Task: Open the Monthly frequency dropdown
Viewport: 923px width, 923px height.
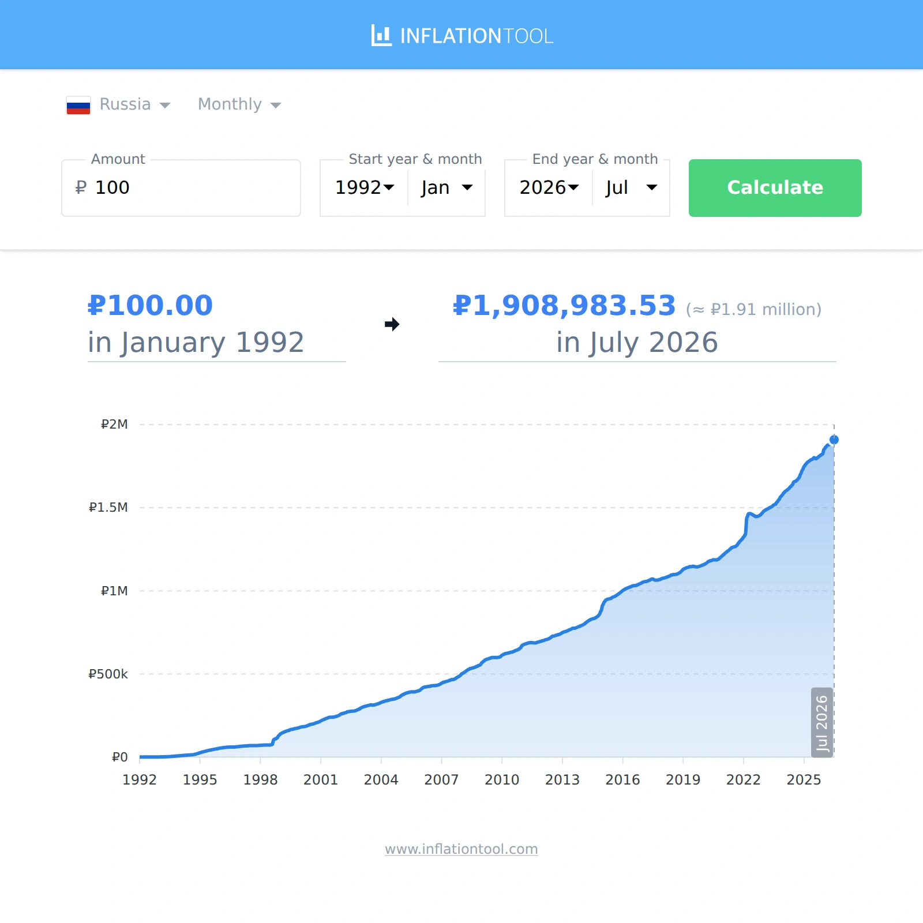Action: (239, 104)
